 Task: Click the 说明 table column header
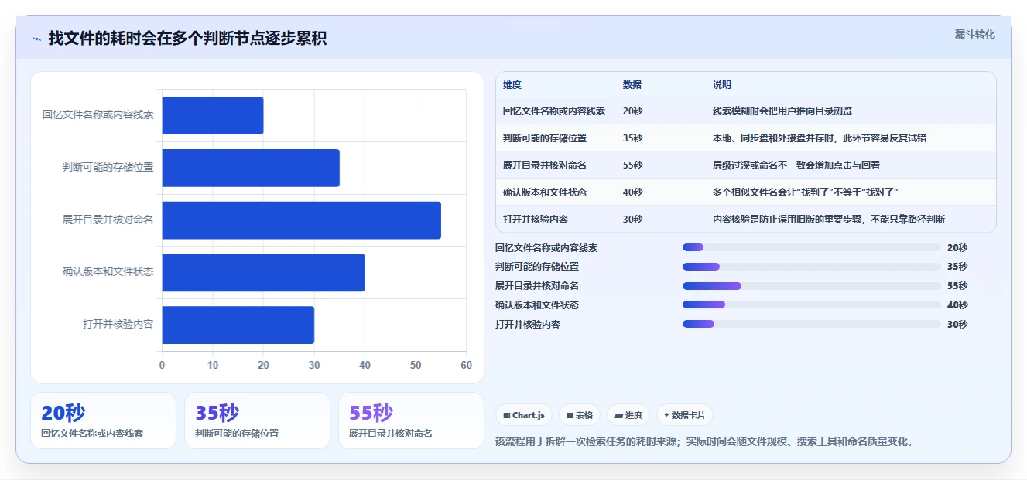pos(721,85)
